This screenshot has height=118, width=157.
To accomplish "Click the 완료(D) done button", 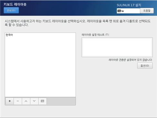I will pos(11,10).
